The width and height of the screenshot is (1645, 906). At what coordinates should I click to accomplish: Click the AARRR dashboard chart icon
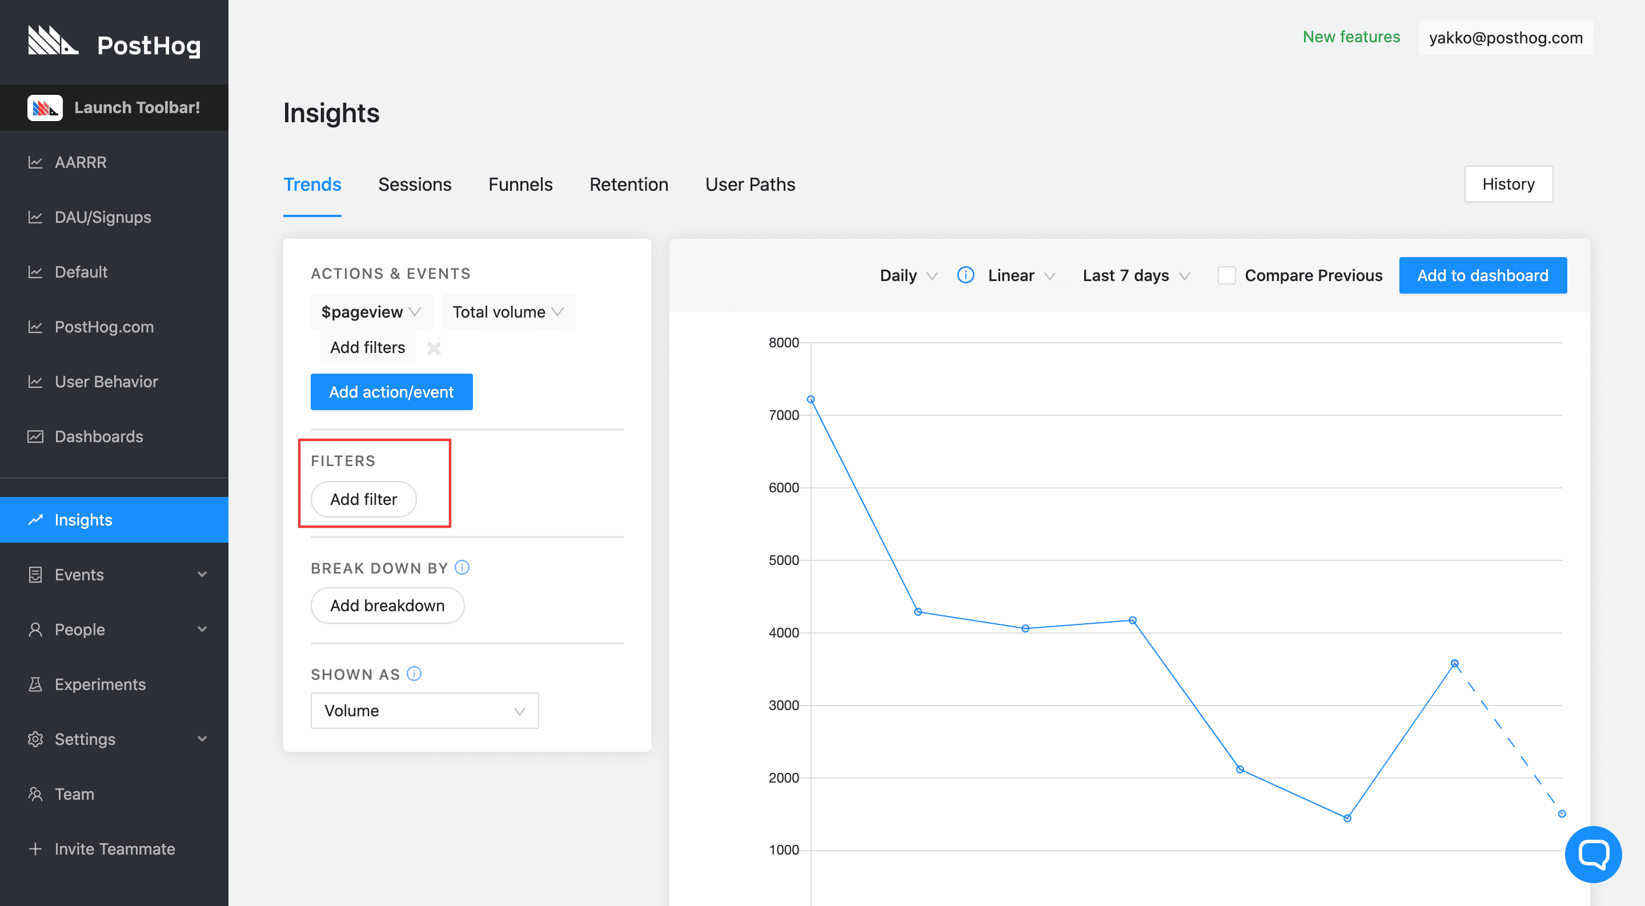tap(35, 162)
